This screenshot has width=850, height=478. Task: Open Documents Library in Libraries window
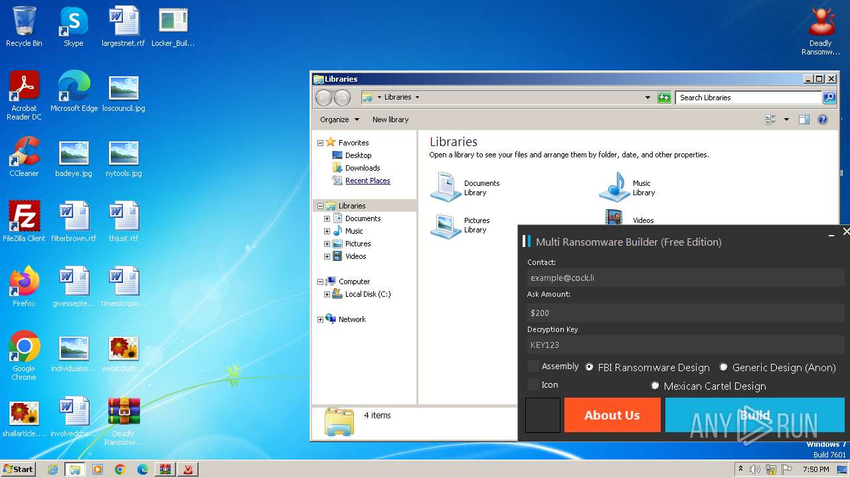coord(465,187)
